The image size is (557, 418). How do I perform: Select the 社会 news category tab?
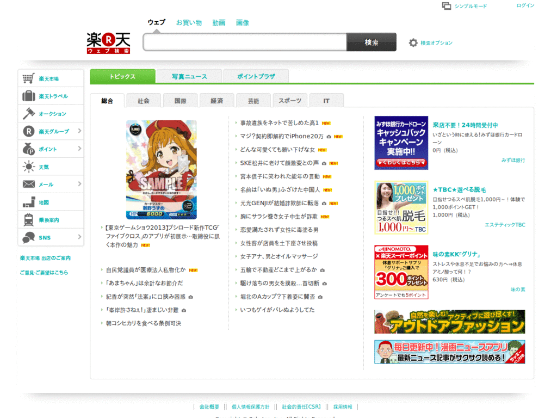coord(144,101)
